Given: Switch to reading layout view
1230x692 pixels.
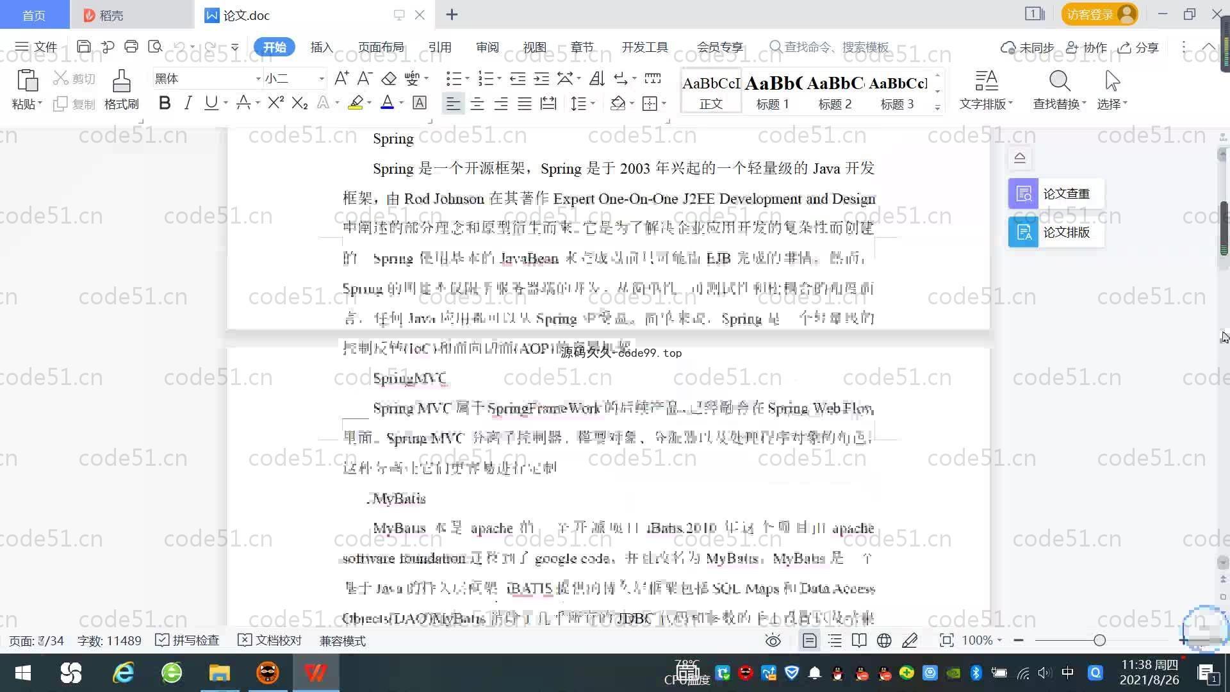Looking at the screenshot, I should pyautogui.click(x=859, y=641).
